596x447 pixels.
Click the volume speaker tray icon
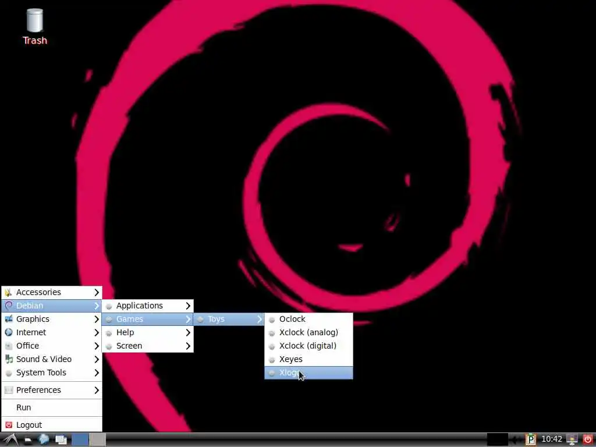point(515,440)
